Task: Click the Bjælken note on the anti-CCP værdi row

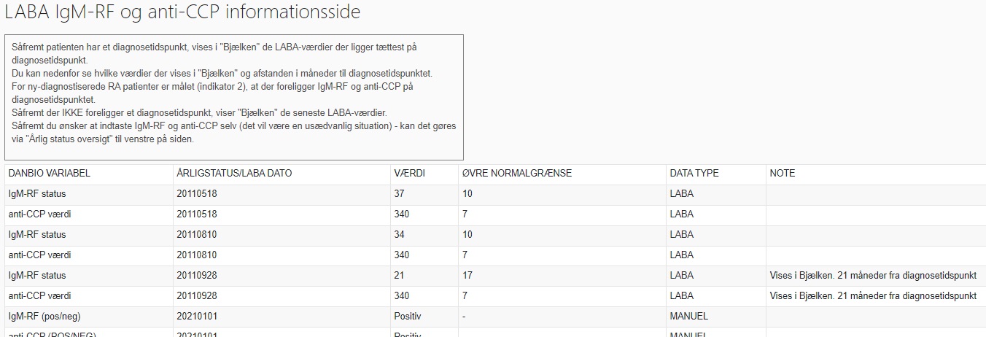Action: (x=872, y=296)
